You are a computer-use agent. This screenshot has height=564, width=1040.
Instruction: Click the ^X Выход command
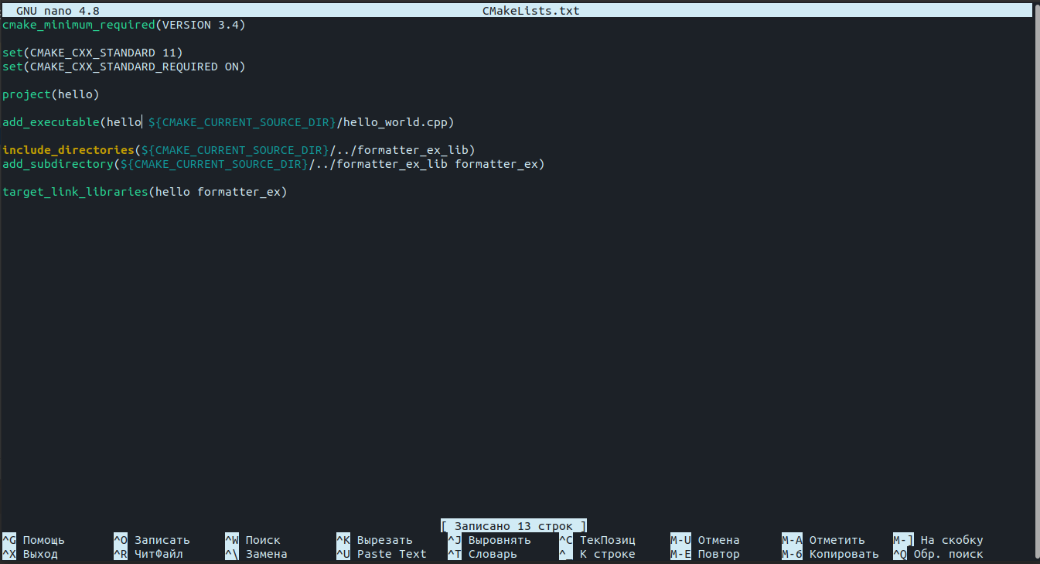tap(31, 554)
